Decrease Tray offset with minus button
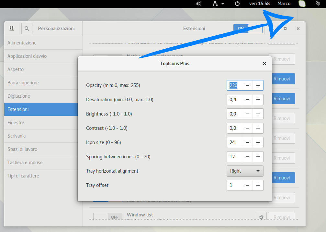This screenshot has height=232, width=326. (247, 185)
